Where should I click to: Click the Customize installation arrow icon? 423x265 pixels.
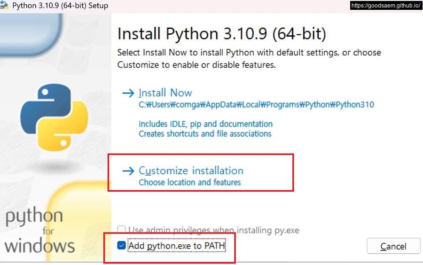[x=128, y=171]
